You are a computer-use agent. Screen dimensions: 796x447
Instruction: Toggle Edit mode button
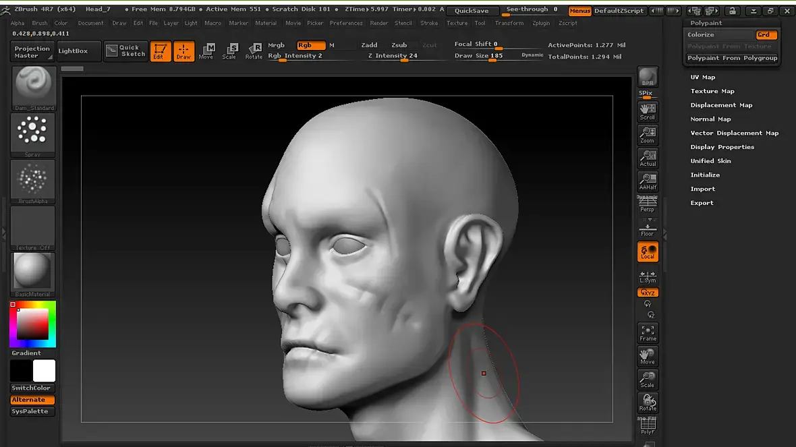coord(160,51)
